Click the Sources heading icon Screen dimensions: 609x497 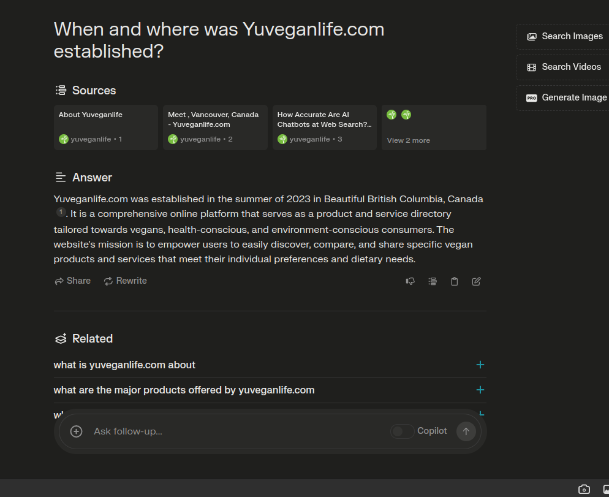pos(61,90)
